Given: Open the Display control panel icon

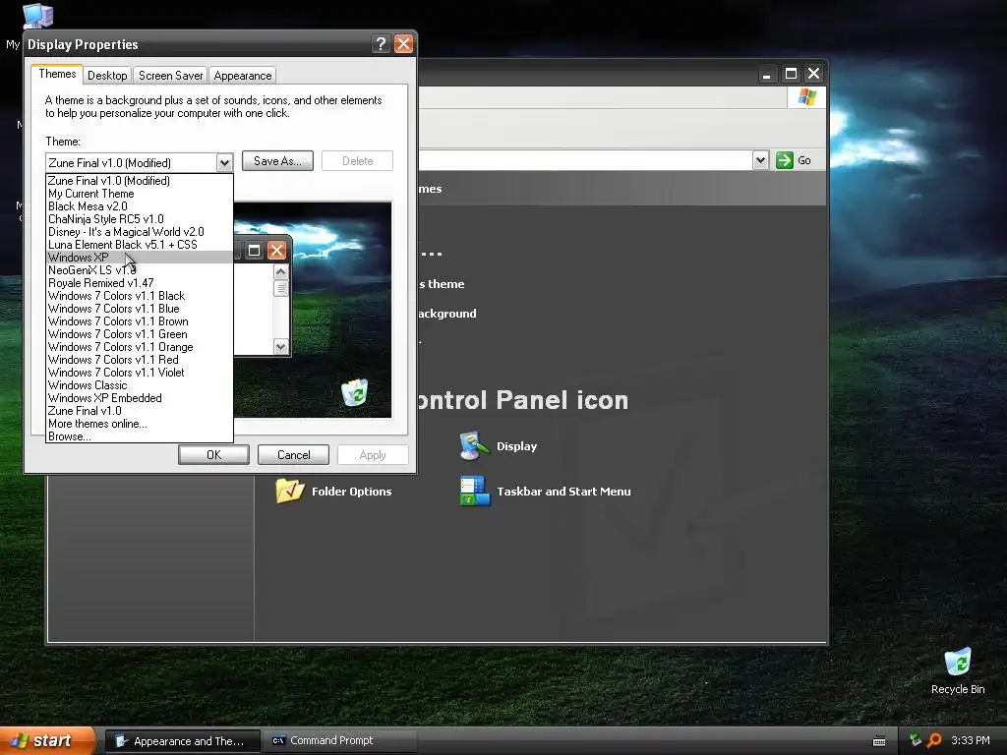Looking at the screenshot, I should pyautogui.click(x=499, y=446).
